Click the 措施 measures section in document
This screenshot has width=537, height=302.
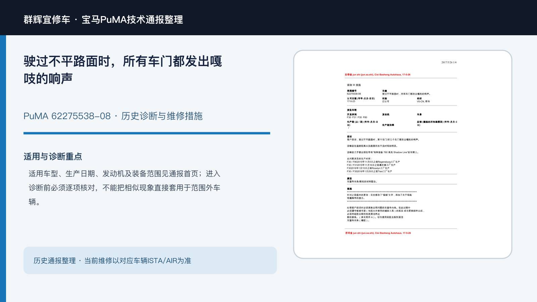(x=386, y=205)
